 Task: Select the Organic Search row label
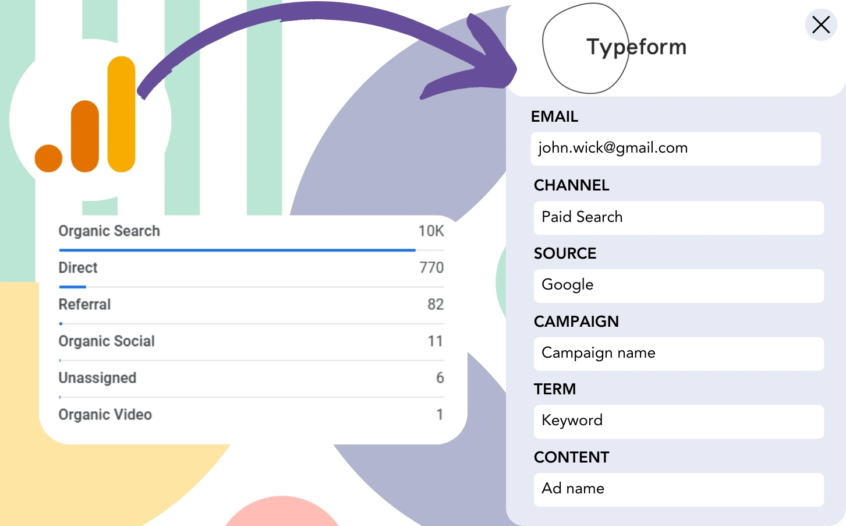tap(109, 231)
